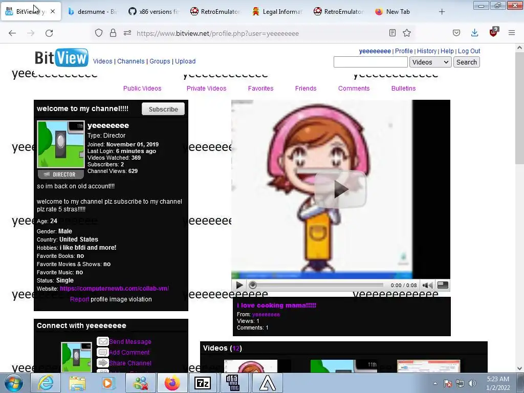This screenshot has height=393, width=524.
Task: Send Message to yeeeeeeee
Action: (x=130, y=341)
